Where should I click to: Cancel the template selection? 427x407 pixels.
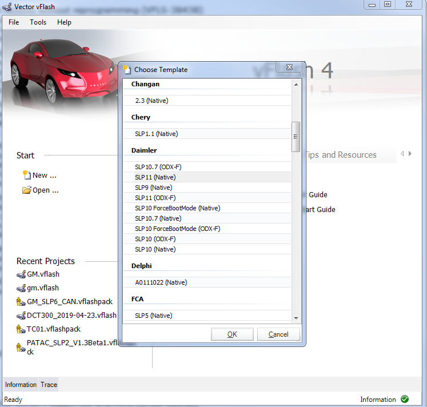pyautogui.click(x=278, y=334)
